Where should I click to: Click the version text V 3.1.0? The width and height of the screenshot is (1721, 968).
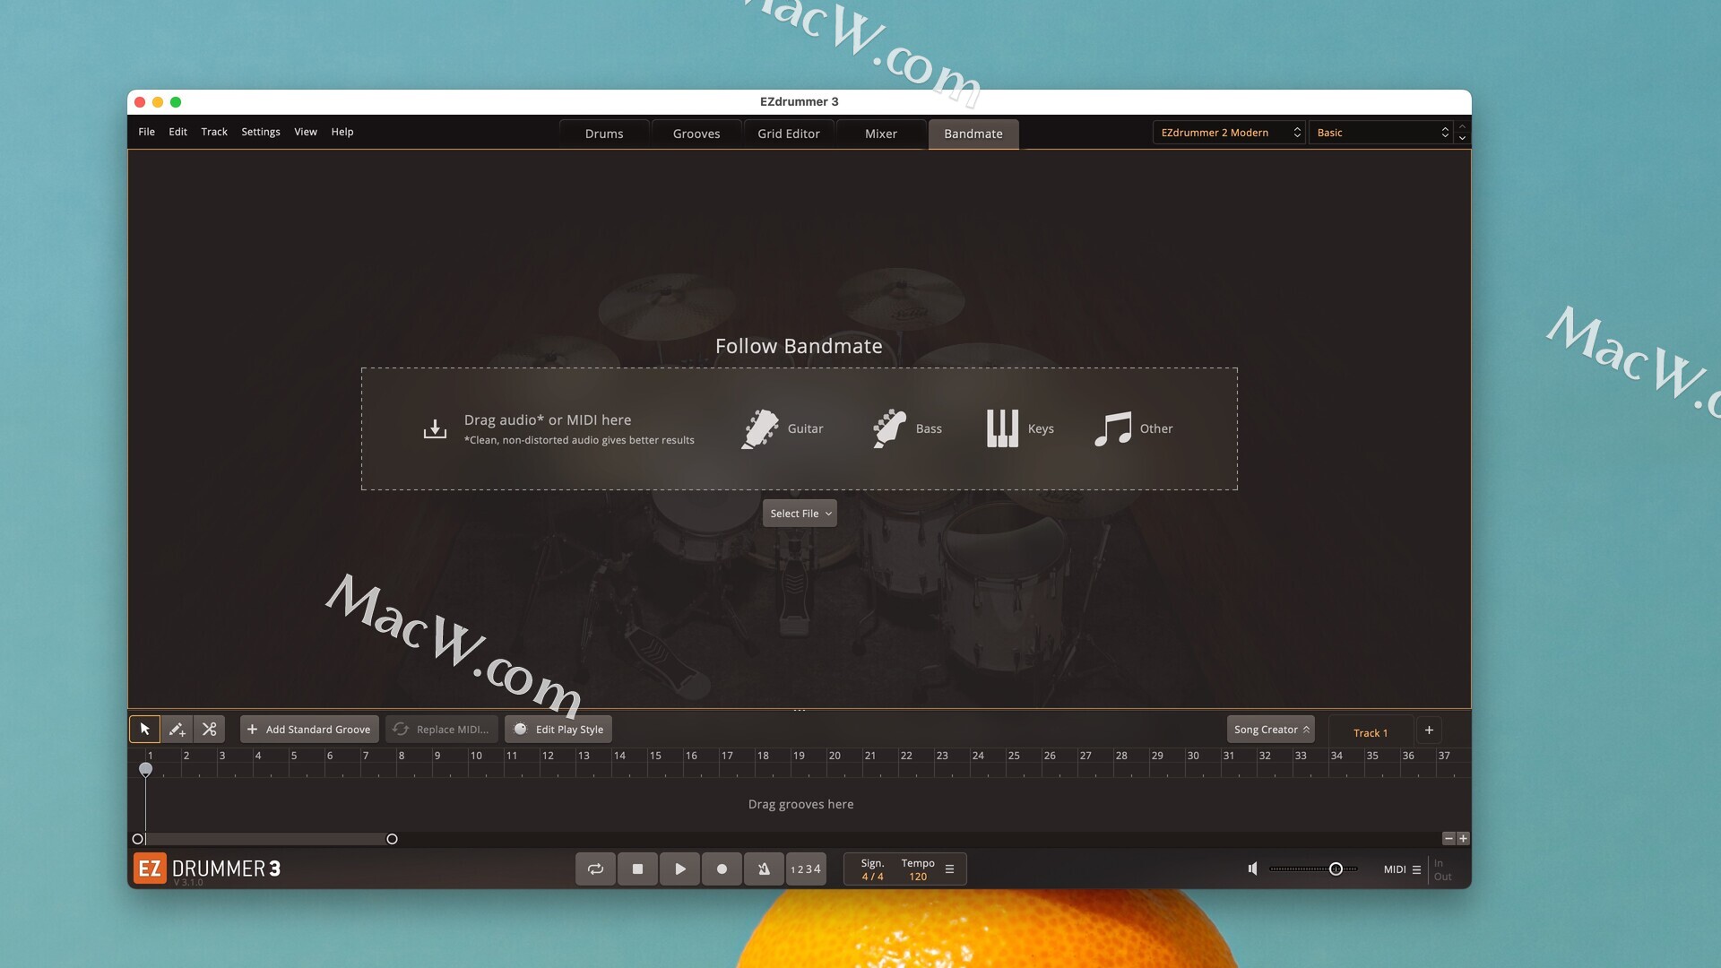(188, 883)
